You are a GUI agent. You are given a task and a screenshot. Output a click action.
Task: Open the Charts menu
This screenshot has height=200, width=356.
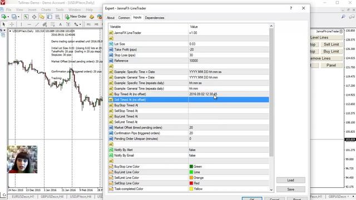pyautogui.click(x=46, y=10)
